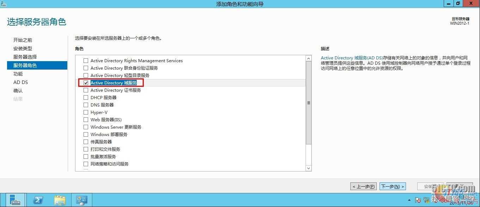Go to 安装类型 wizard step
Viewport: 480px width, 207px height.
coord(23,48)
